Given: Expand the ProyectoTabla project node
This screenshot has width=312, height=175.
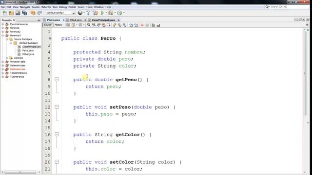Looking at the screenshot, I should coord(3,62).
